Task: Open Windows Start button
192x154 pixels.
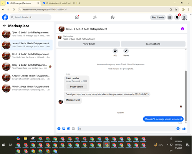Action: [x=3, y=145]
